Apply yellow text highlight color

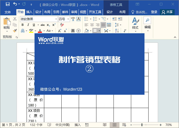(x=31, y=31)
